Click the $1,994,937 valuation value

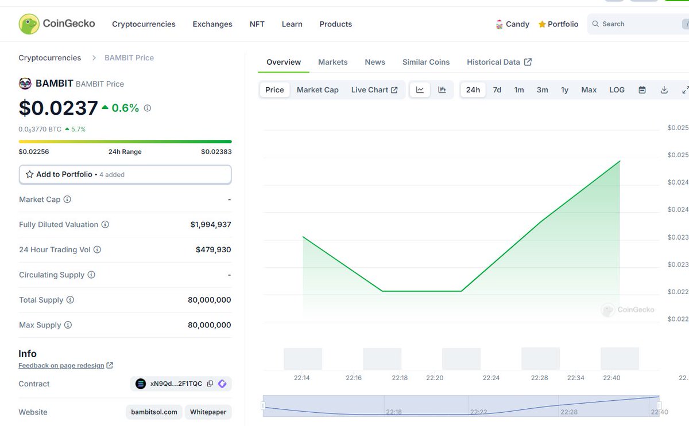coord(211,225)
